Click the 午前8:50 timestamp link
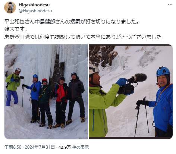The image size is (176, 154). point(13,147)
